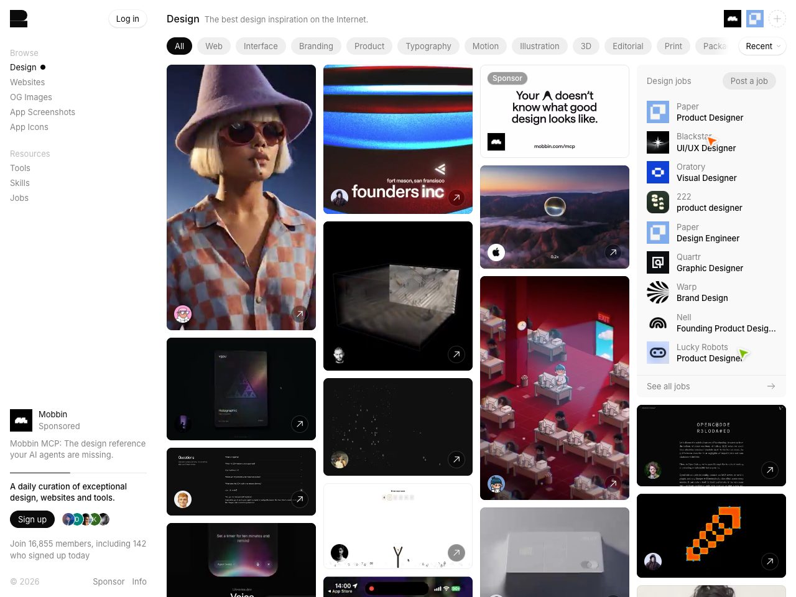Open the Recent sort dropdown
The height and width of the screenshot is (597, 796).
click(762, 46)
